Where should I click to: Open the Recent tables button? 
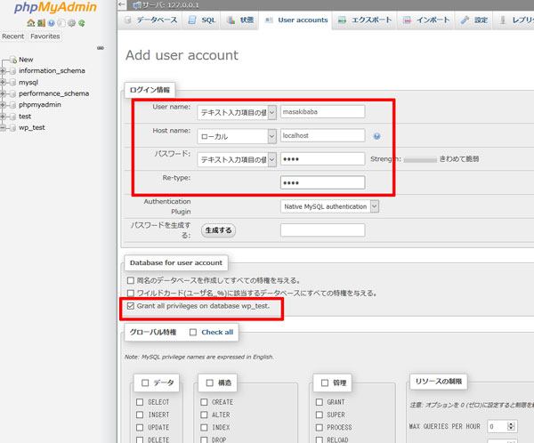click(x=13, y=36)
